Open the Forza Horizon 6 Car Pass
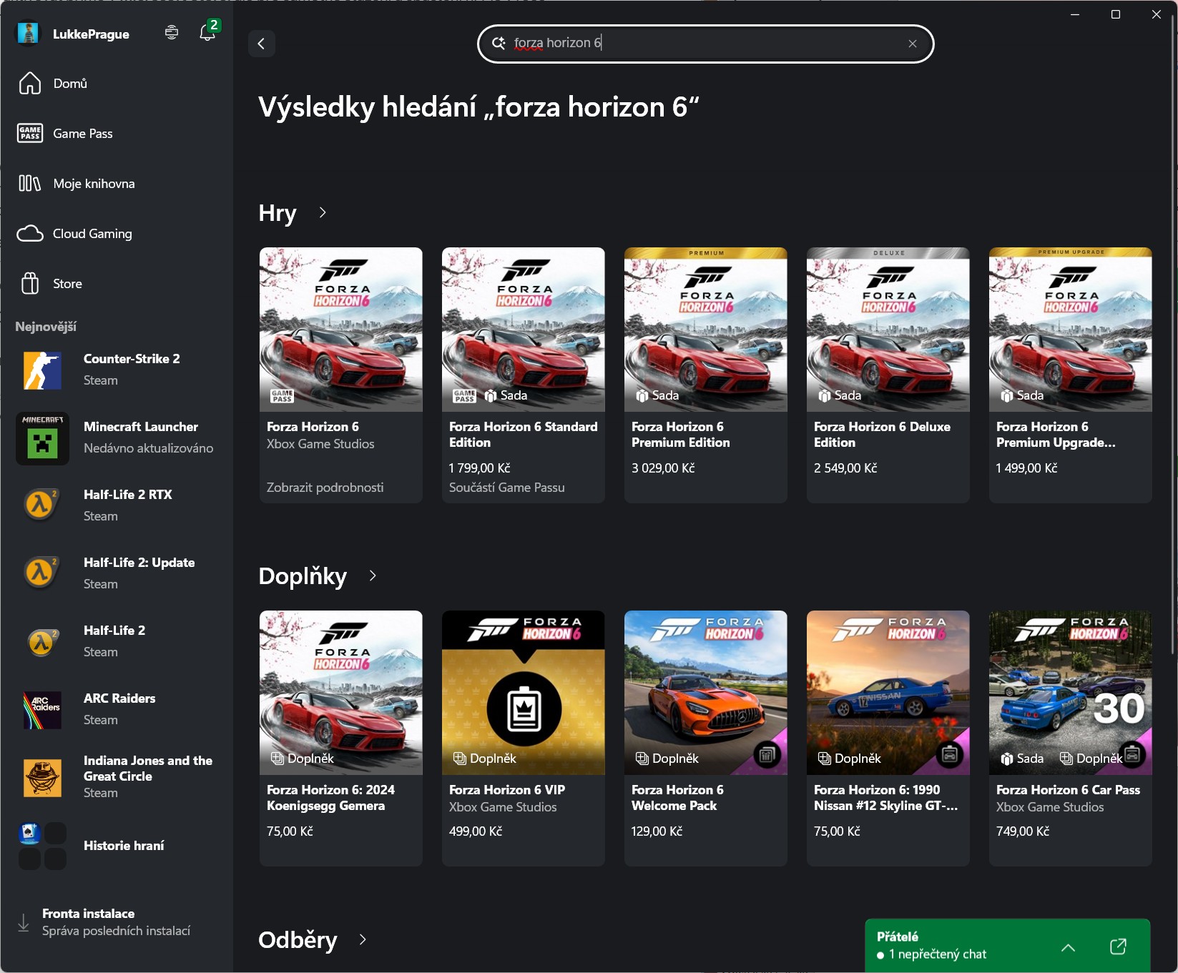Screen dimensions: 1178x973 tap(1071, 739)
